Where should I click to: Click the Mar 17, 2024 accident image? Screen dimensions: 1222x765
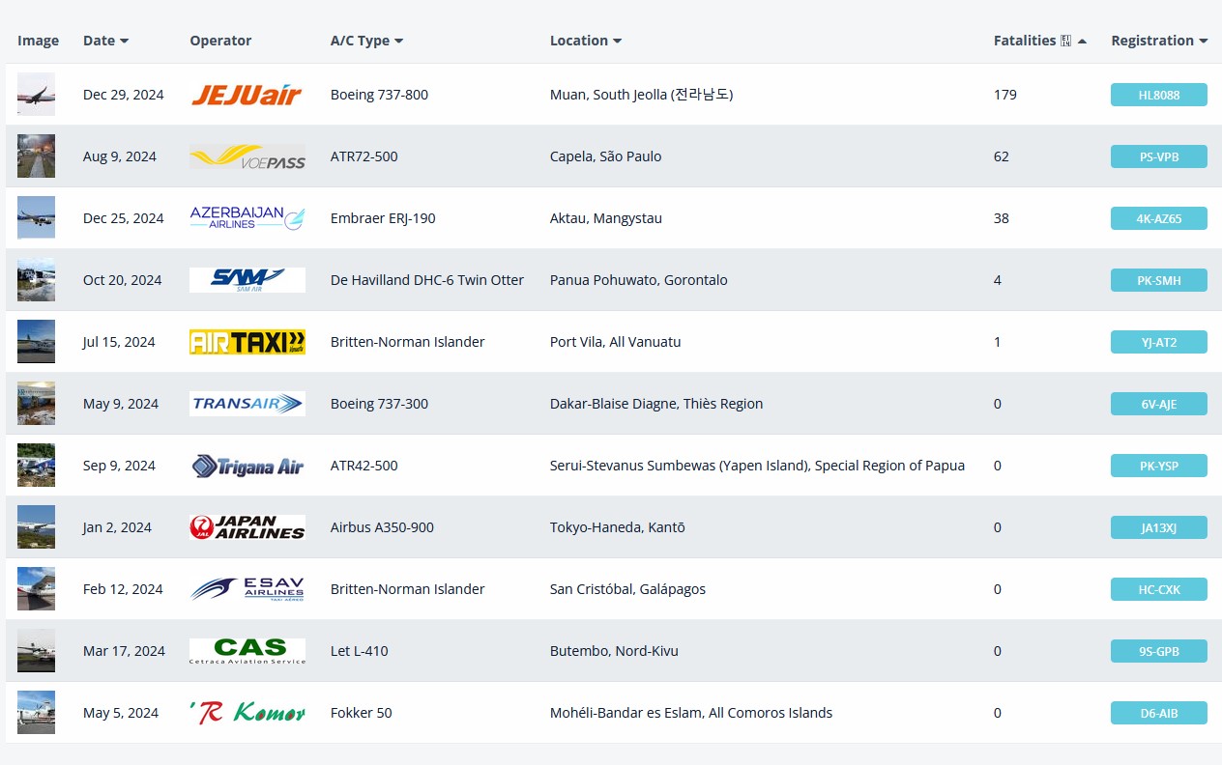pos(36,651)
